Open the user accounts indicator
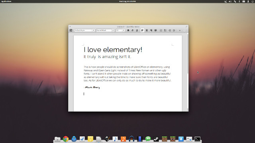The width and height of the screenshot is (255, 143). (248, 2)
